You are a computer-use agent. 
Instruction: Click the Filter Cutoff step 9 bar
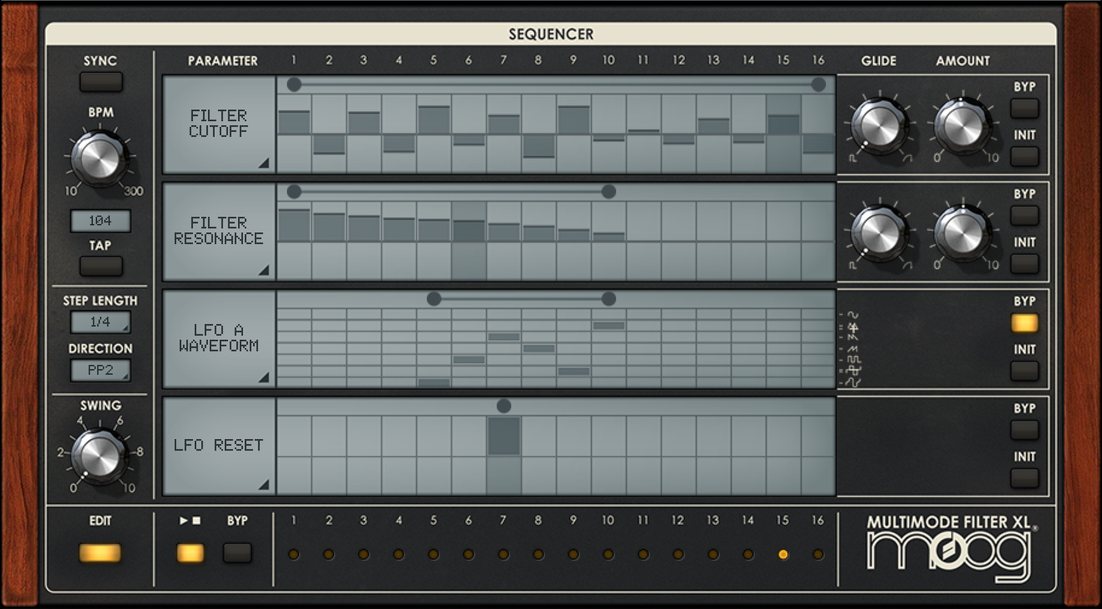(573, 120)
